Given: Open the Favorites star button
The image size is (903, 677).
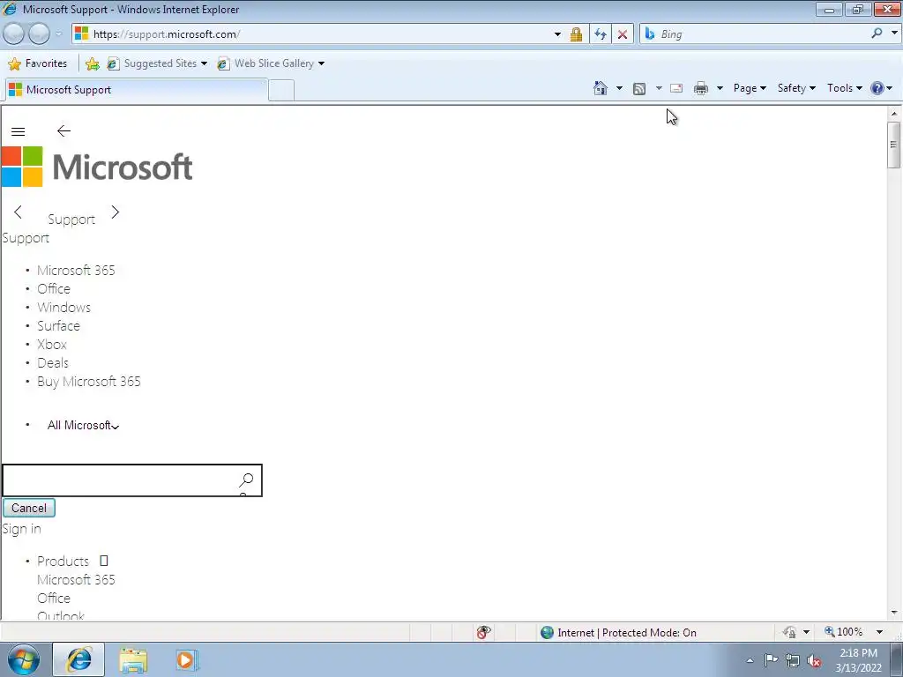Looking at the screenshot, I should [x=38, y=63].
